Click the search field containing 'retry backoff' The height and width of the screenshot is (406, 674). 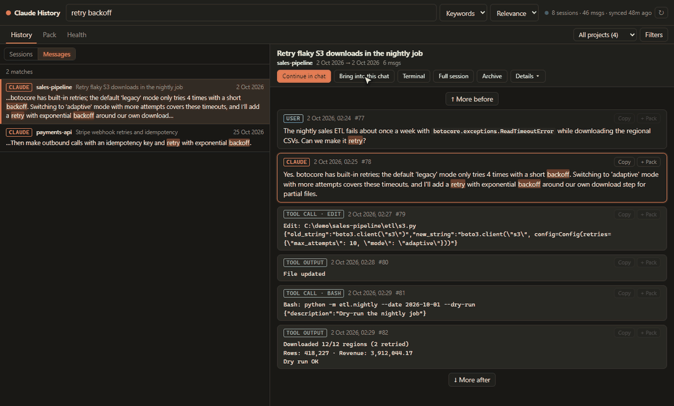coord(251,13)
